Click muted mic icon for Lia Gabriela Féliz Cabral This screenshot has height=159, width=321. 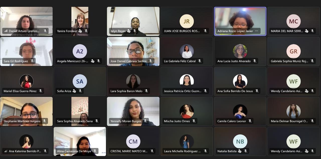(200, 61)
